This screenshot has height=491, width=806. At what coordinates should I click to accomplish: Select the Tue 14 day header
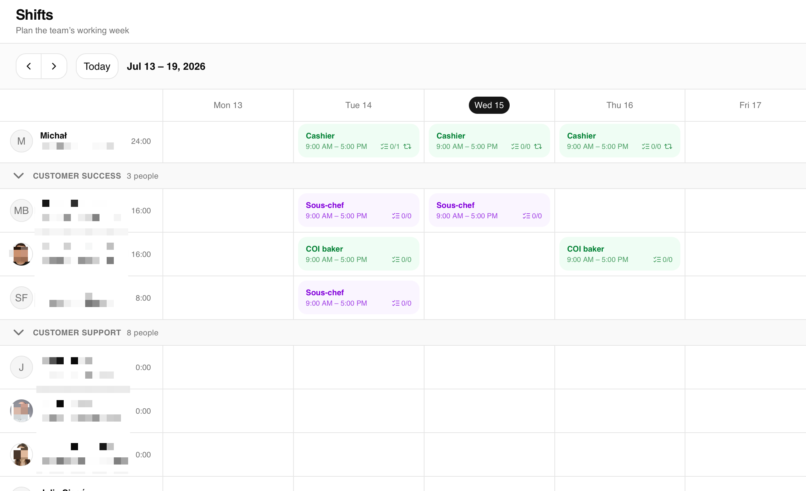coord(358,105)
